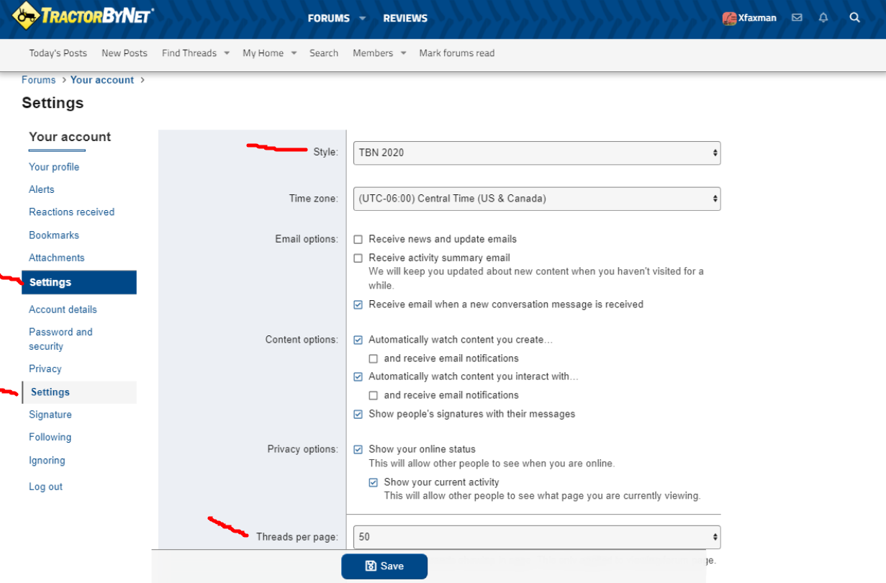The image size is (886, 583).
Task: Open the alerts bell icon
Action: (823, 18)
